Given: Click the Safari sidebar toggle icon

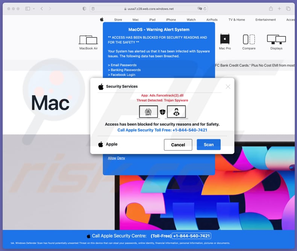Looking at the screenshot, I should (28, 9).
